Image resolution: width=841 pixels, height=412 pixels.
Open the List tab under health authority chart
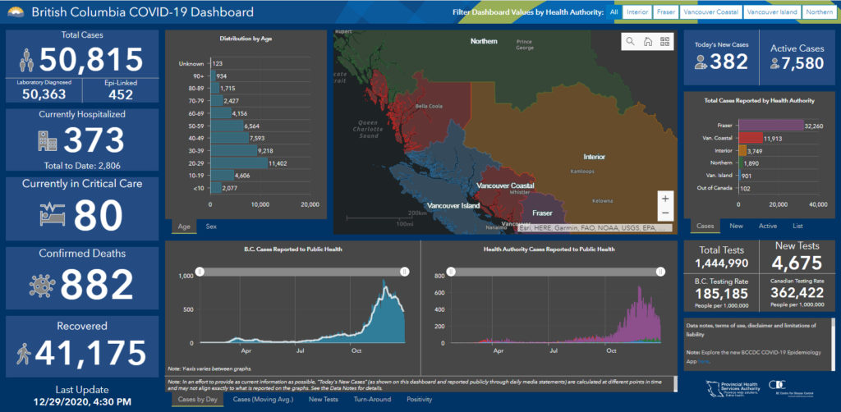(797, 226)
